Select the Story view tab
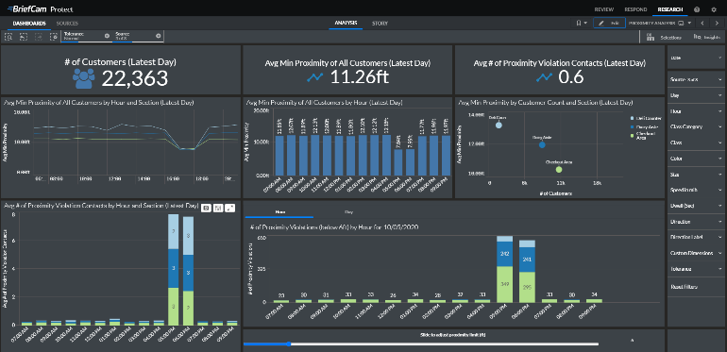The height and width of the screenshot is (352, 727). [380, 23]
